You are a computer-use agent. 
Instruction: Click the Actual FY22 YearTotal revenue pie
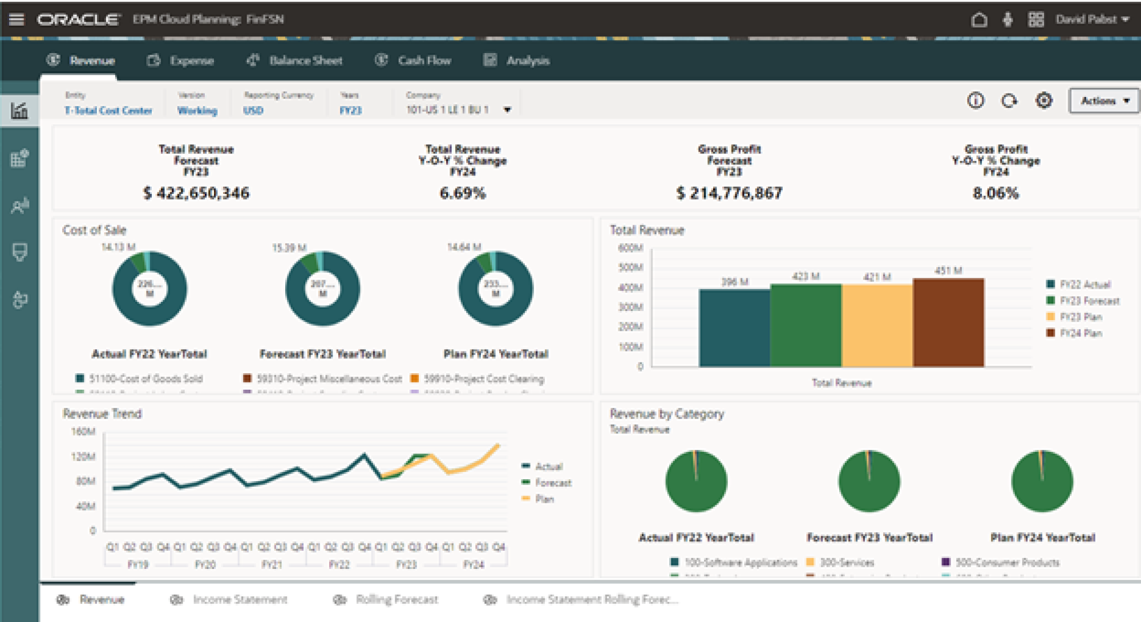[x=696, y=481]
